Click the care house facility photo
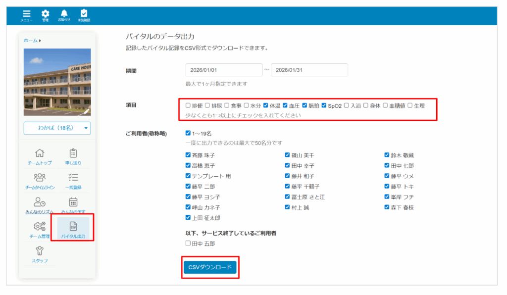This screenshot has height=295, width=507. pyautogui.click(x=57, y=82)
